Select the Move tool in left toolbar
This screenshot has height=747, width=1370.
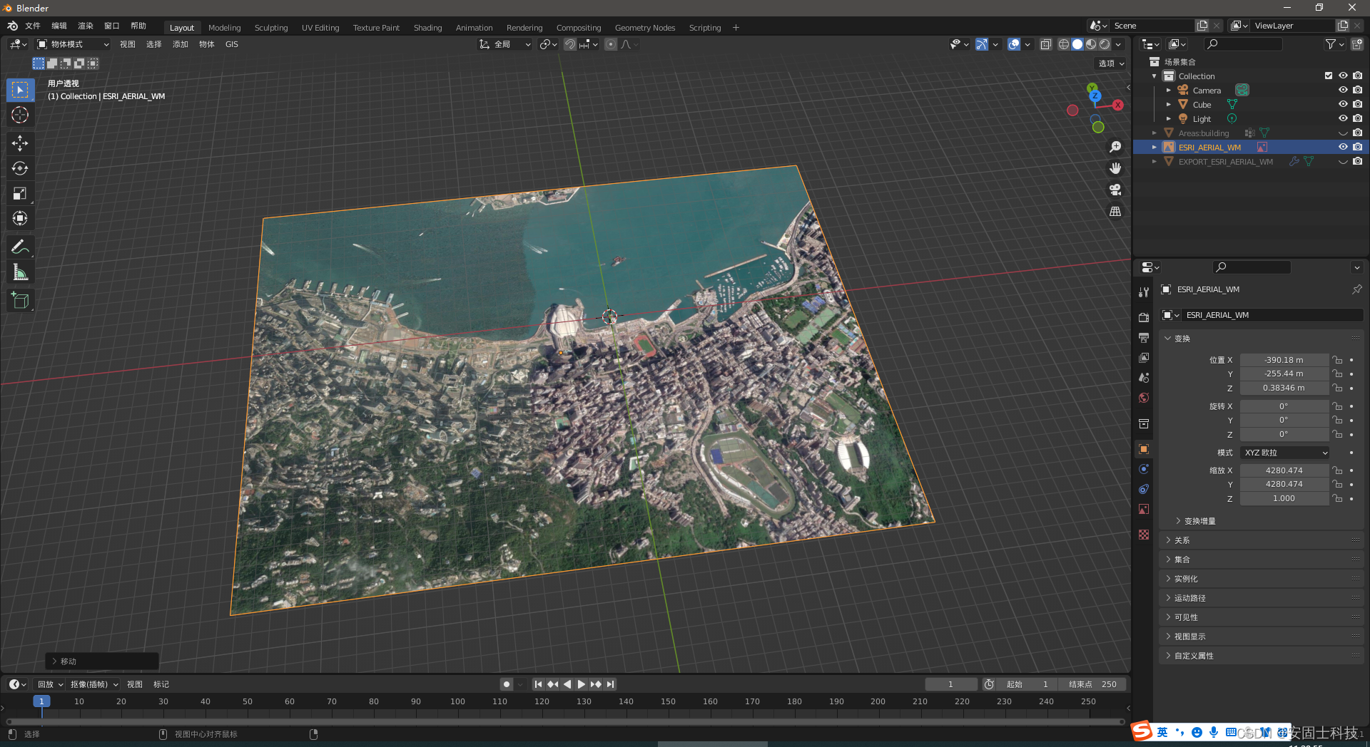[20, 143]
